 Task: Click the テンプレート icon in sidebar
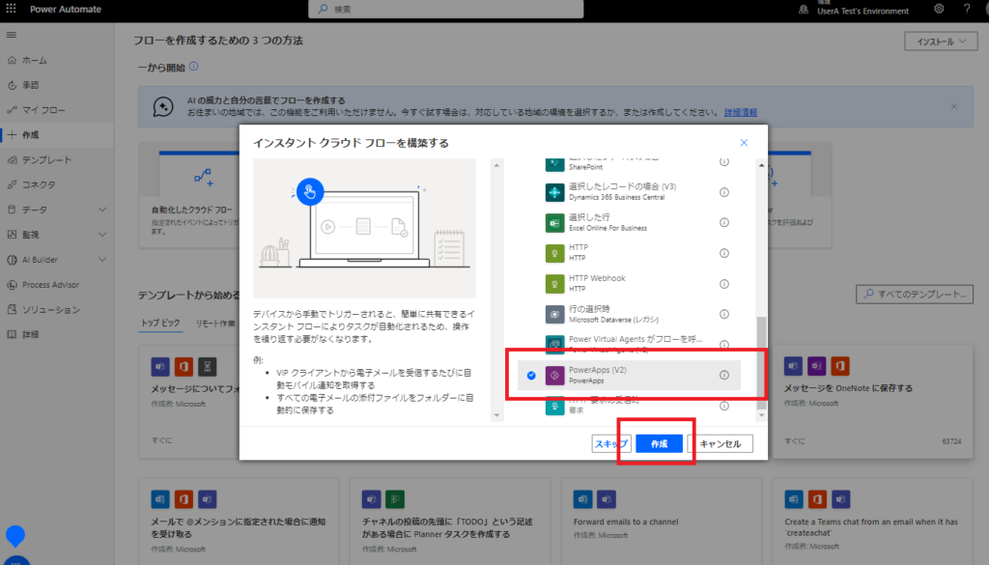point(12,159)
